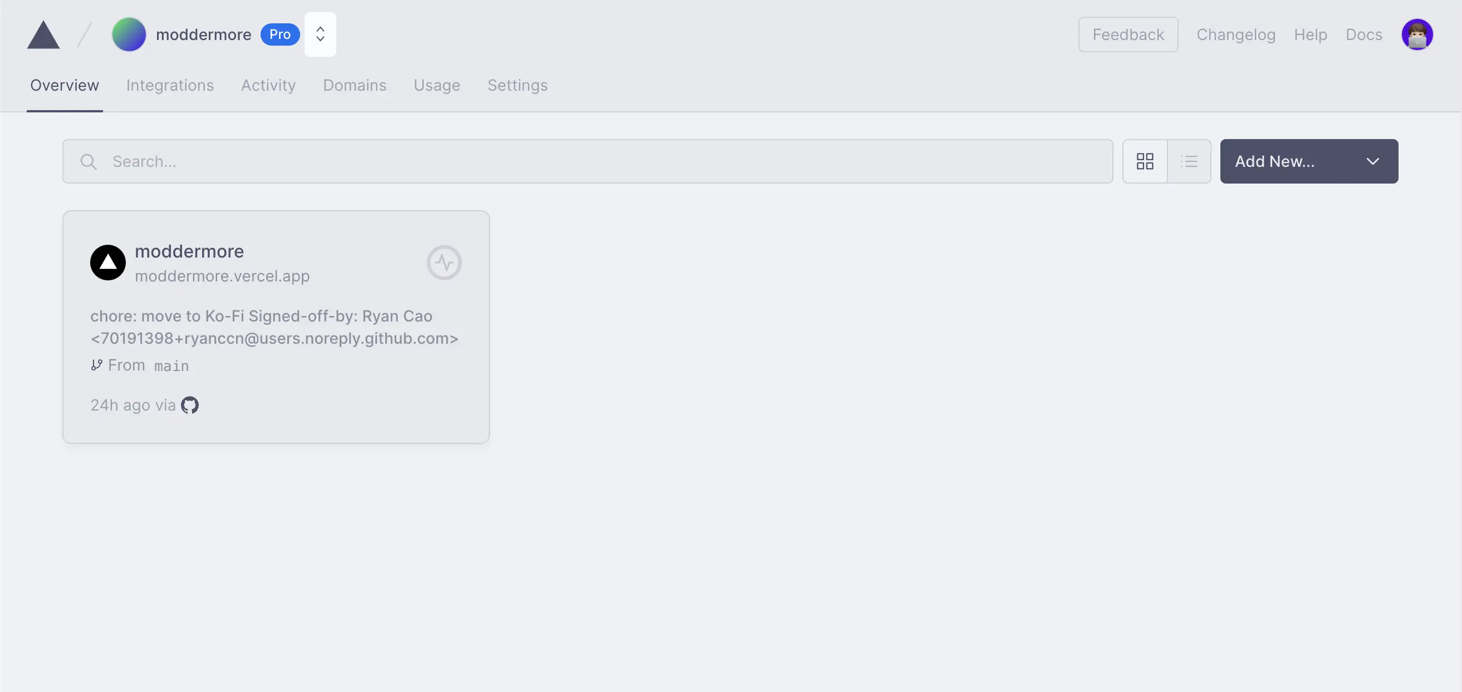
Task: Click the main branch name
Action: 171,366
